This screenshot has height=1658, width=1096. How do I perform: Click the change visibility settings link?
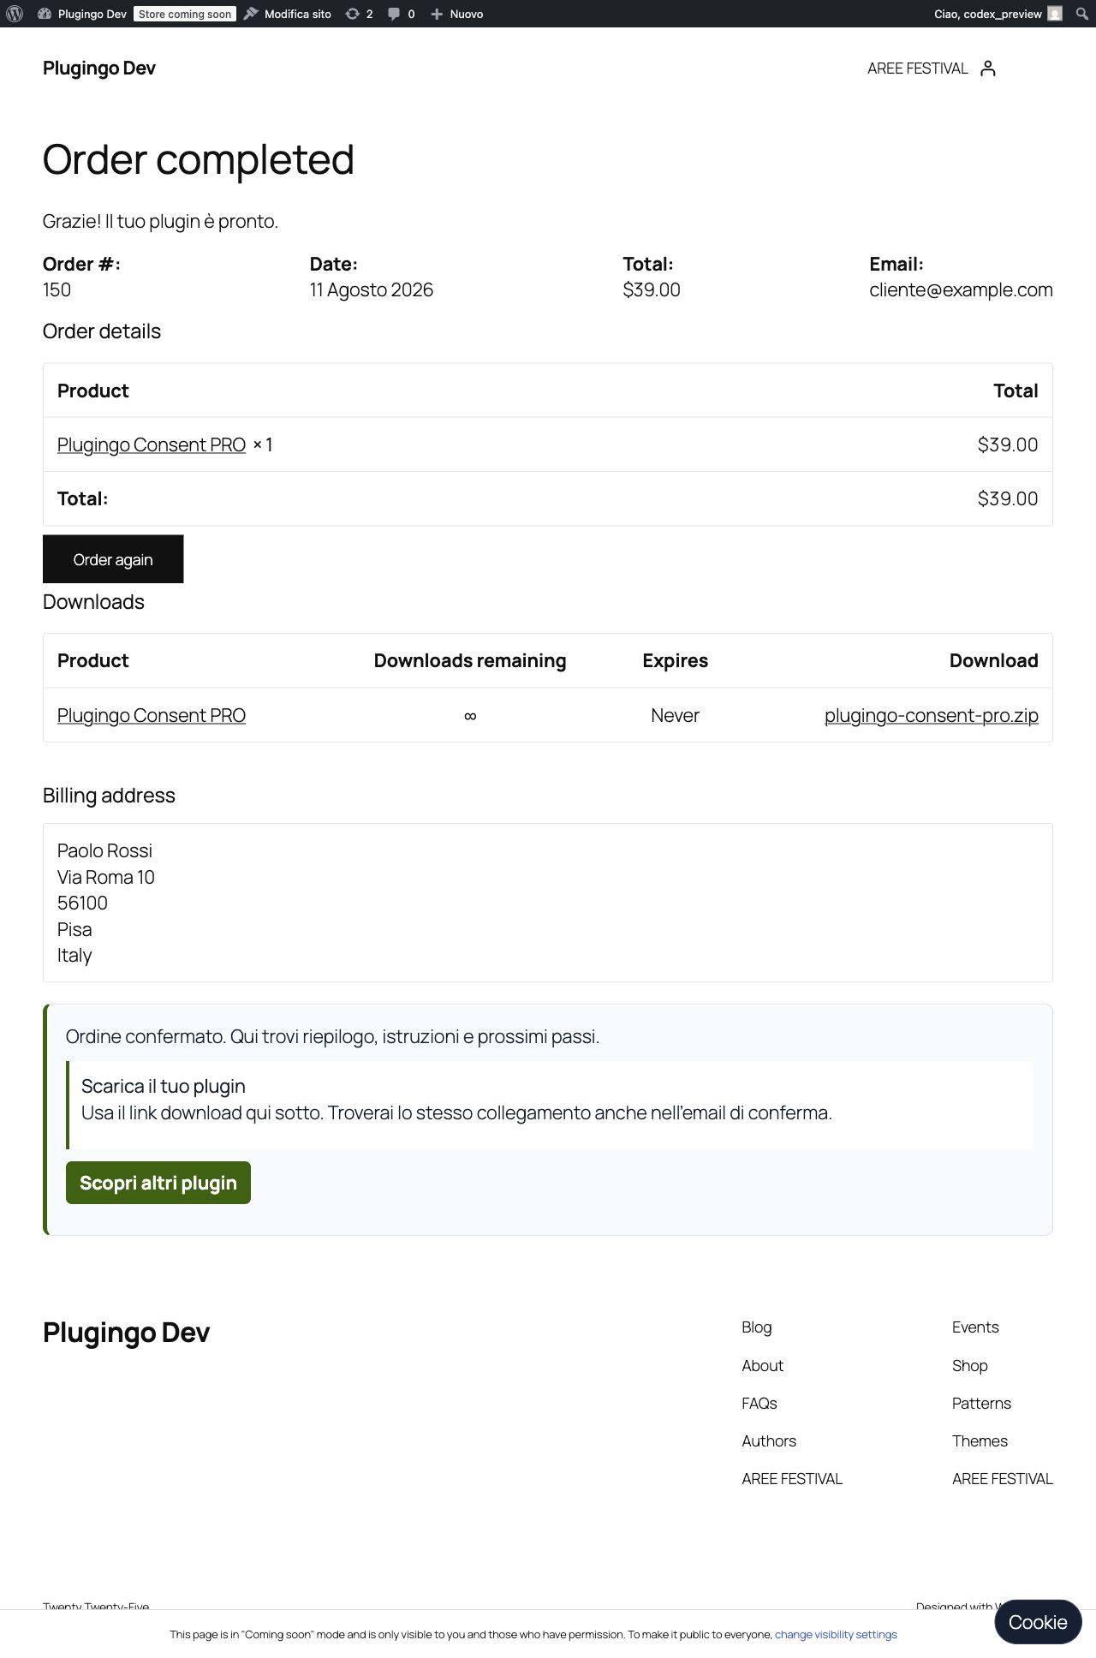[836, 1634]
